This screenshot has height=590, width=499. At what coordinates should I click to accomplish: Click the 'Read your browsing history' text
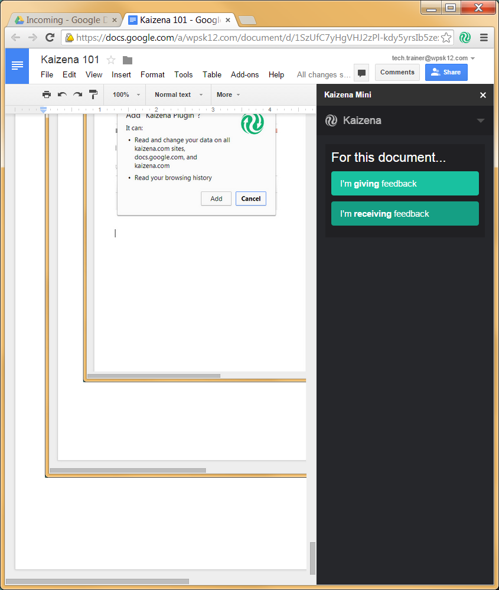(173, 178)
